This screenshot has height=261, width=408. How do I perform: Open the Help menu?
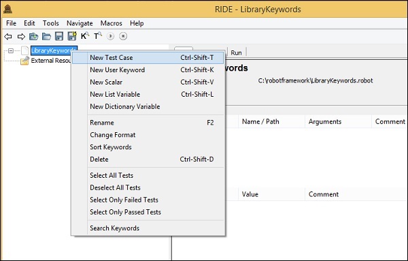tap(137, 23)
